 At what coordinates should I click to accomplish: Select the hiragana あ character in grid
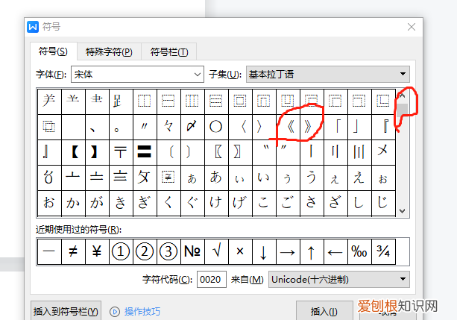216,178
